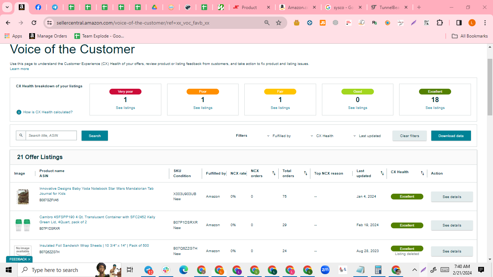This screenshot has width=493, height=277.
Task: Click the Cambro container product thumbnail
Action: click(x=23, y=225)
